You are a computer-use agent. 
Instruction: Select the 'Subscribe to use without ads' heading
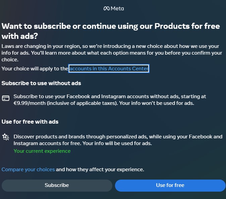[41, 83]
